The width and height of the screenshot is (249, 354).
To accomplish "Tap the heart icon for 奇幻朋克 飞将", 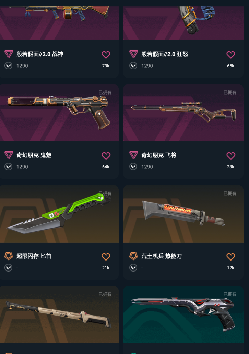I will coord(230,156).
